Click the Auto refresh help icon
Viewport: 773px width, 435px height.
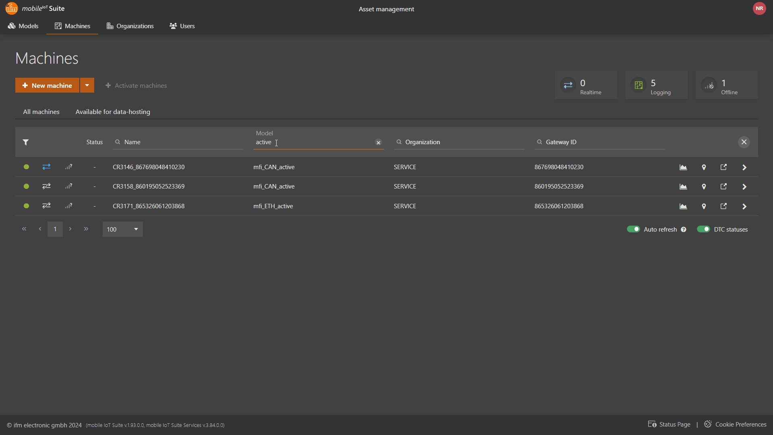[684, 230]
